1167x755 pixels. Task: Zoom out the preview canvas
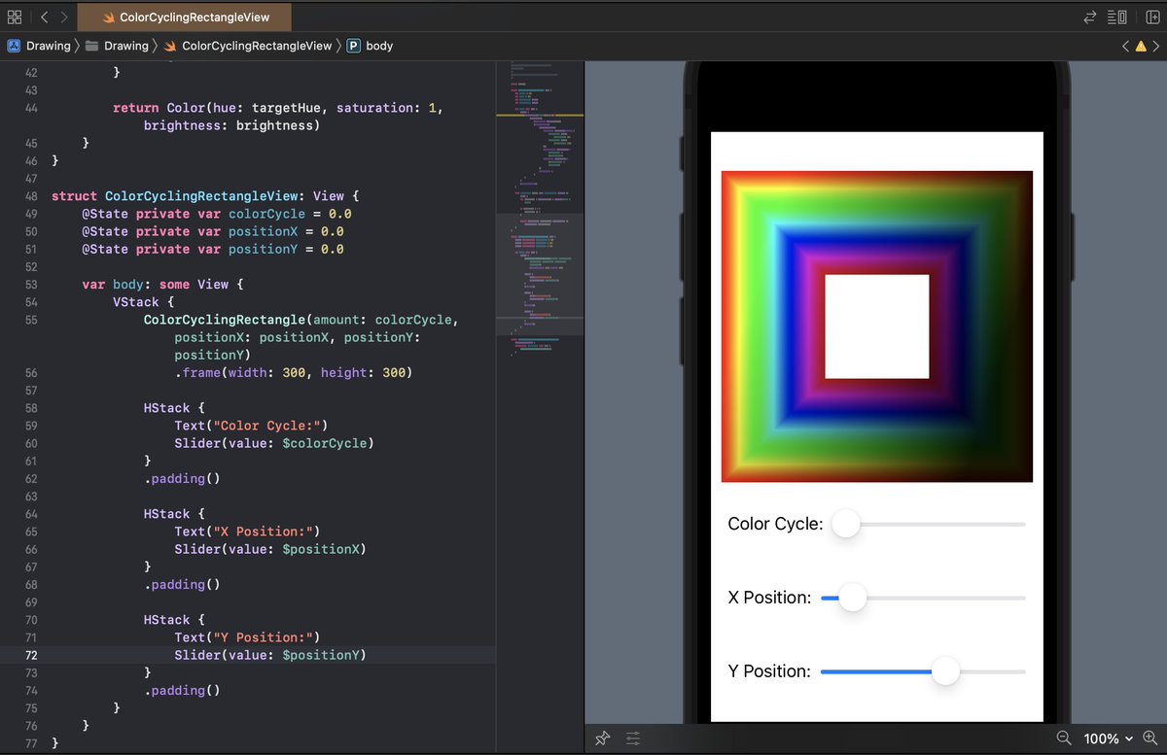coord(1063,738)
